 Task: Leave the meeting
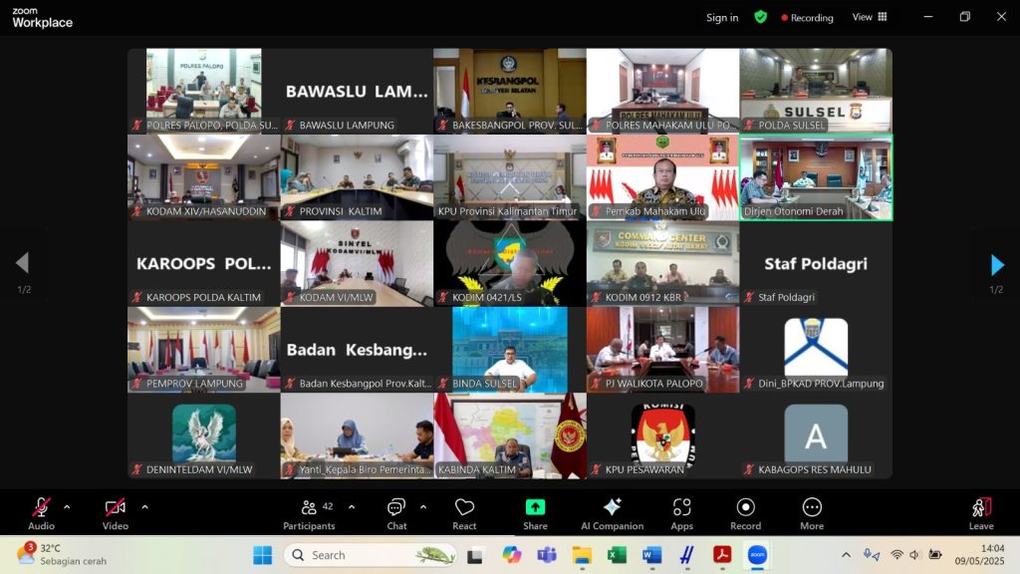point(981,513)
